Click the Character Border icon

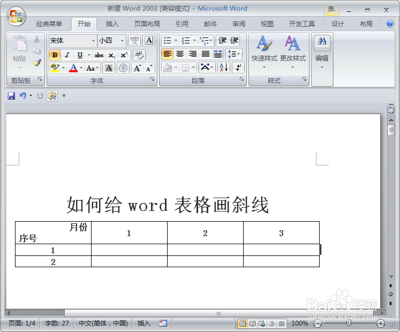pos(149,40)
